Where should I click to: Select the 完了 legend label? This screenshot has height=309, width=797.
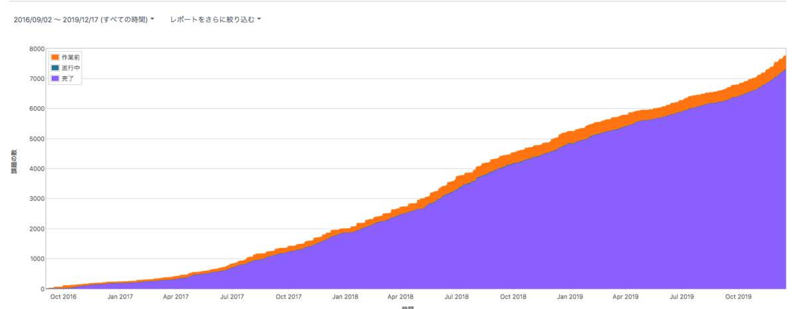67,78
